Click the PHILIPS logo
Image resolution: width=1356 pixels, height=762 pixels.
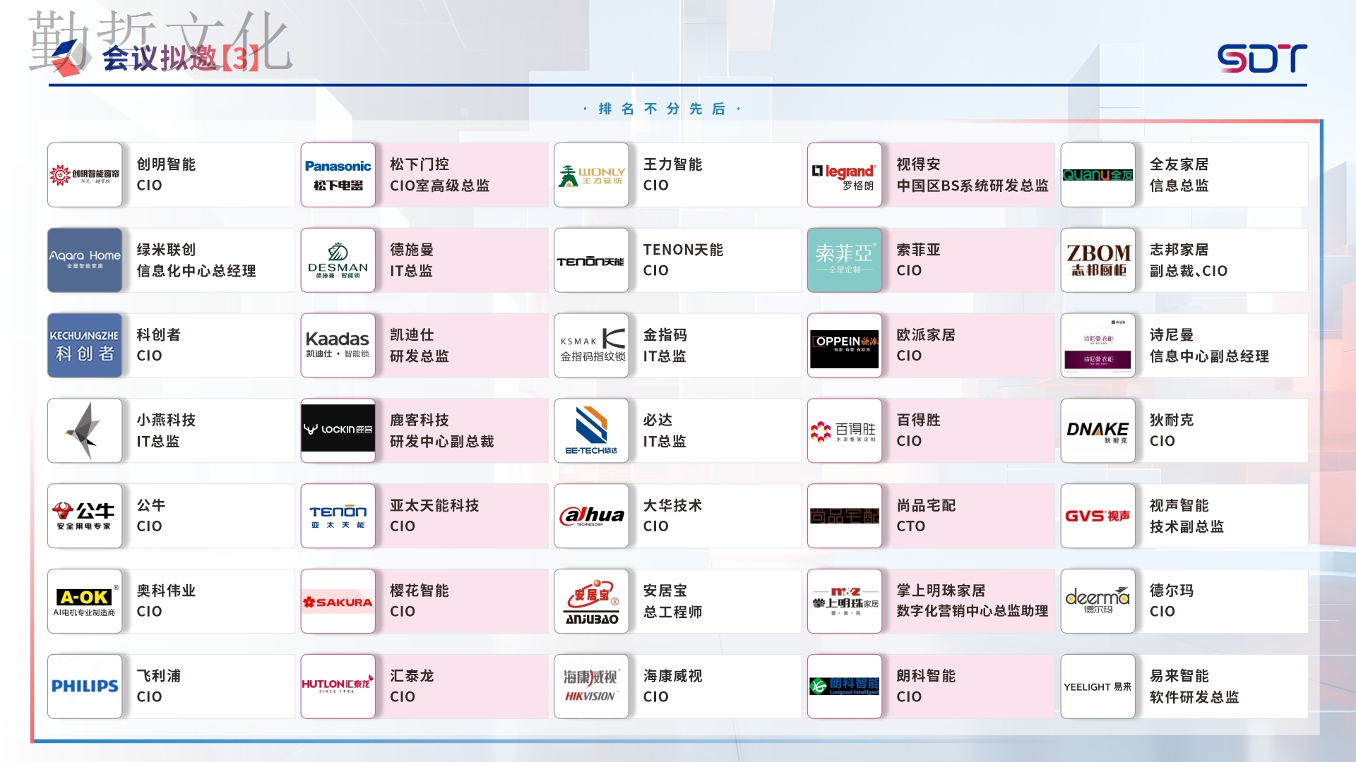pyautogui.click(x=85, y=687)
